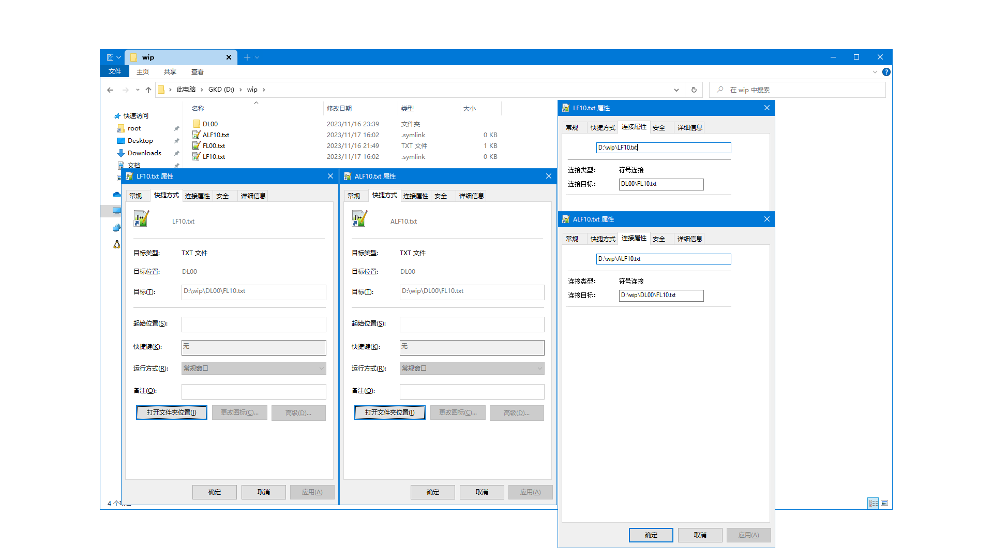Unpin Downloads from Quick access
Image resolution: width=993 pixels, height=559 pixels.
pos(176,153)
